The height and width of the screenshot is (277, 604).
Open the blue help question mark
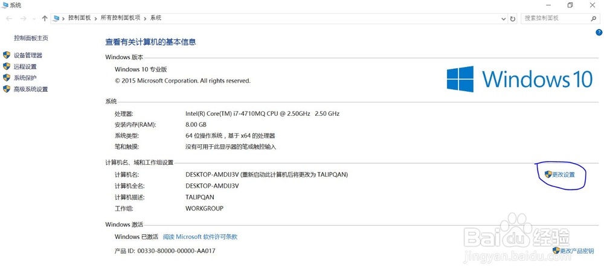click(599, 33)
